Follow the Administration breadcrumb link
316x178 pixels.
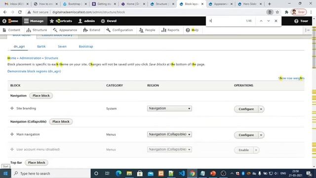coord(30,58)
